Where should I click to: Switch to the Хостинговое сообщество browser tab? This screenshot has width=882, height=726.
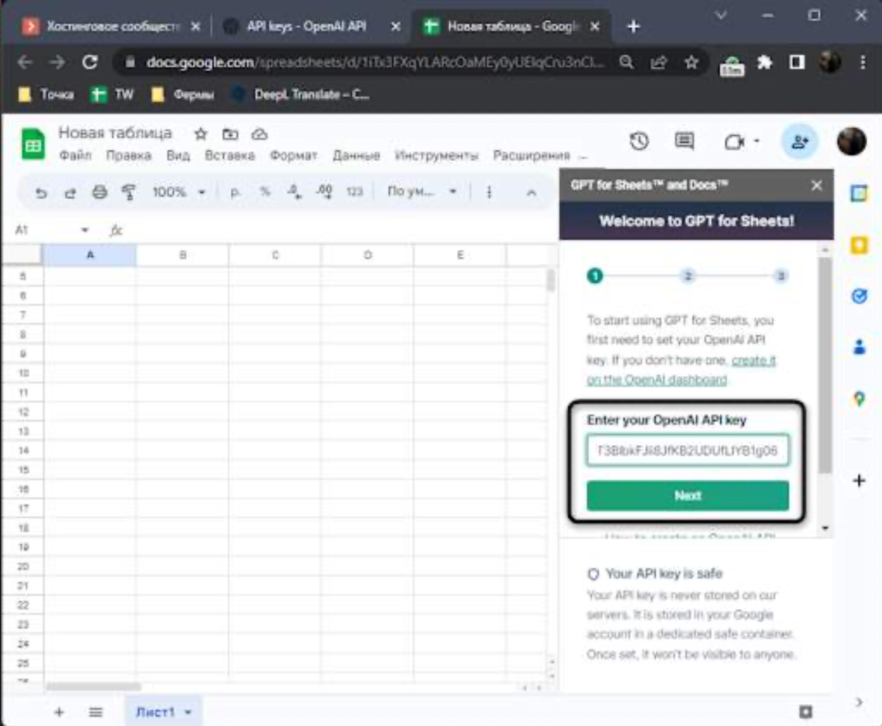point(111,27)
